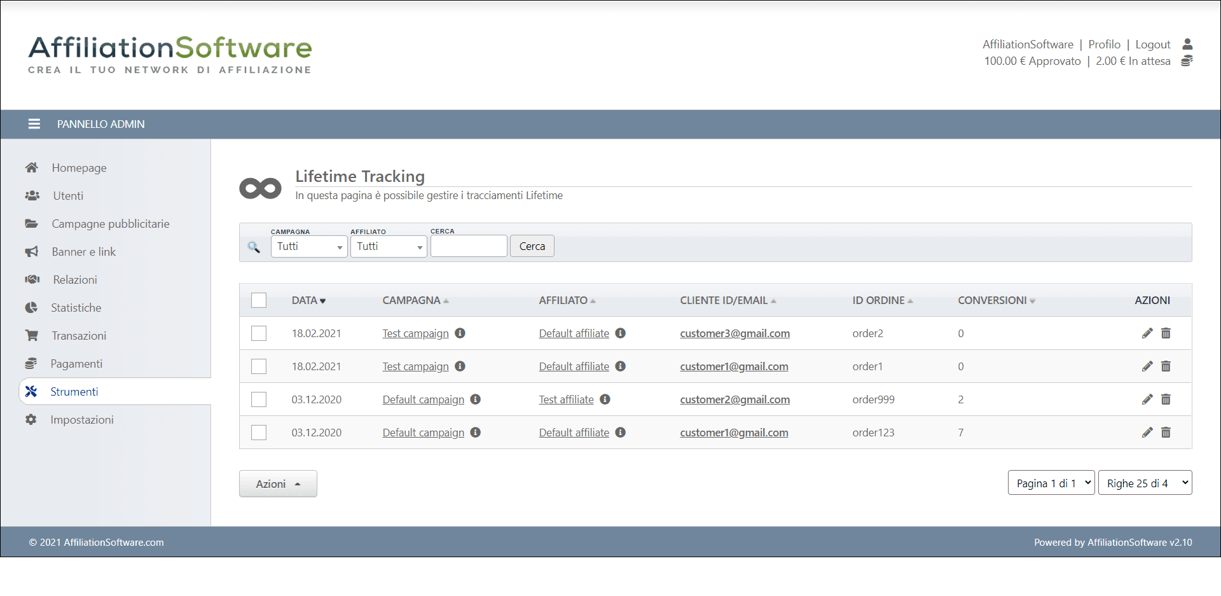Click the trash icon for order123
1221x596 pixels.
point(1166,433)
